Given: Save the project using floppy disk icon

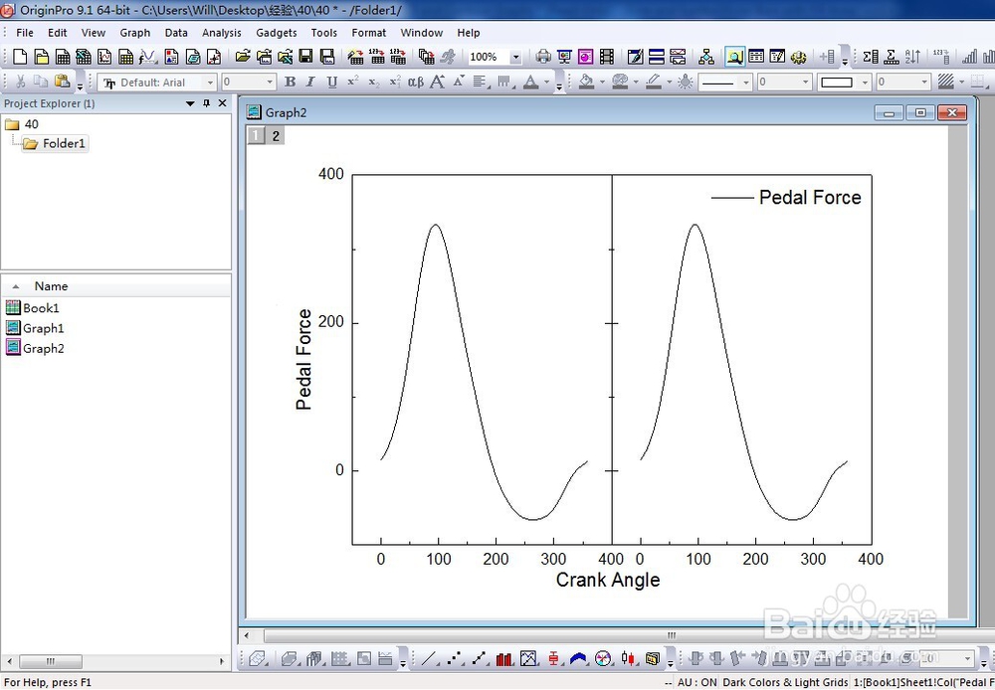Looking at the screenshot, I should click(x=305, y=57).
